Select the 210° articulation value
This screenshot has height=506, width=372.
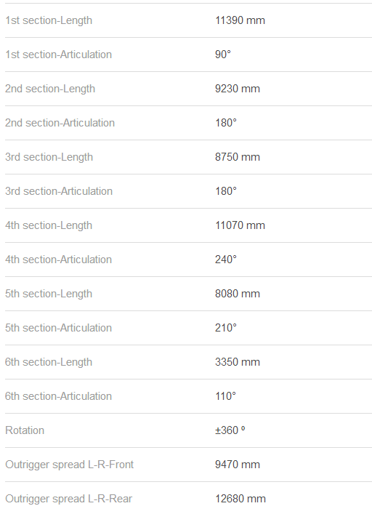click(x=226, y=328)
